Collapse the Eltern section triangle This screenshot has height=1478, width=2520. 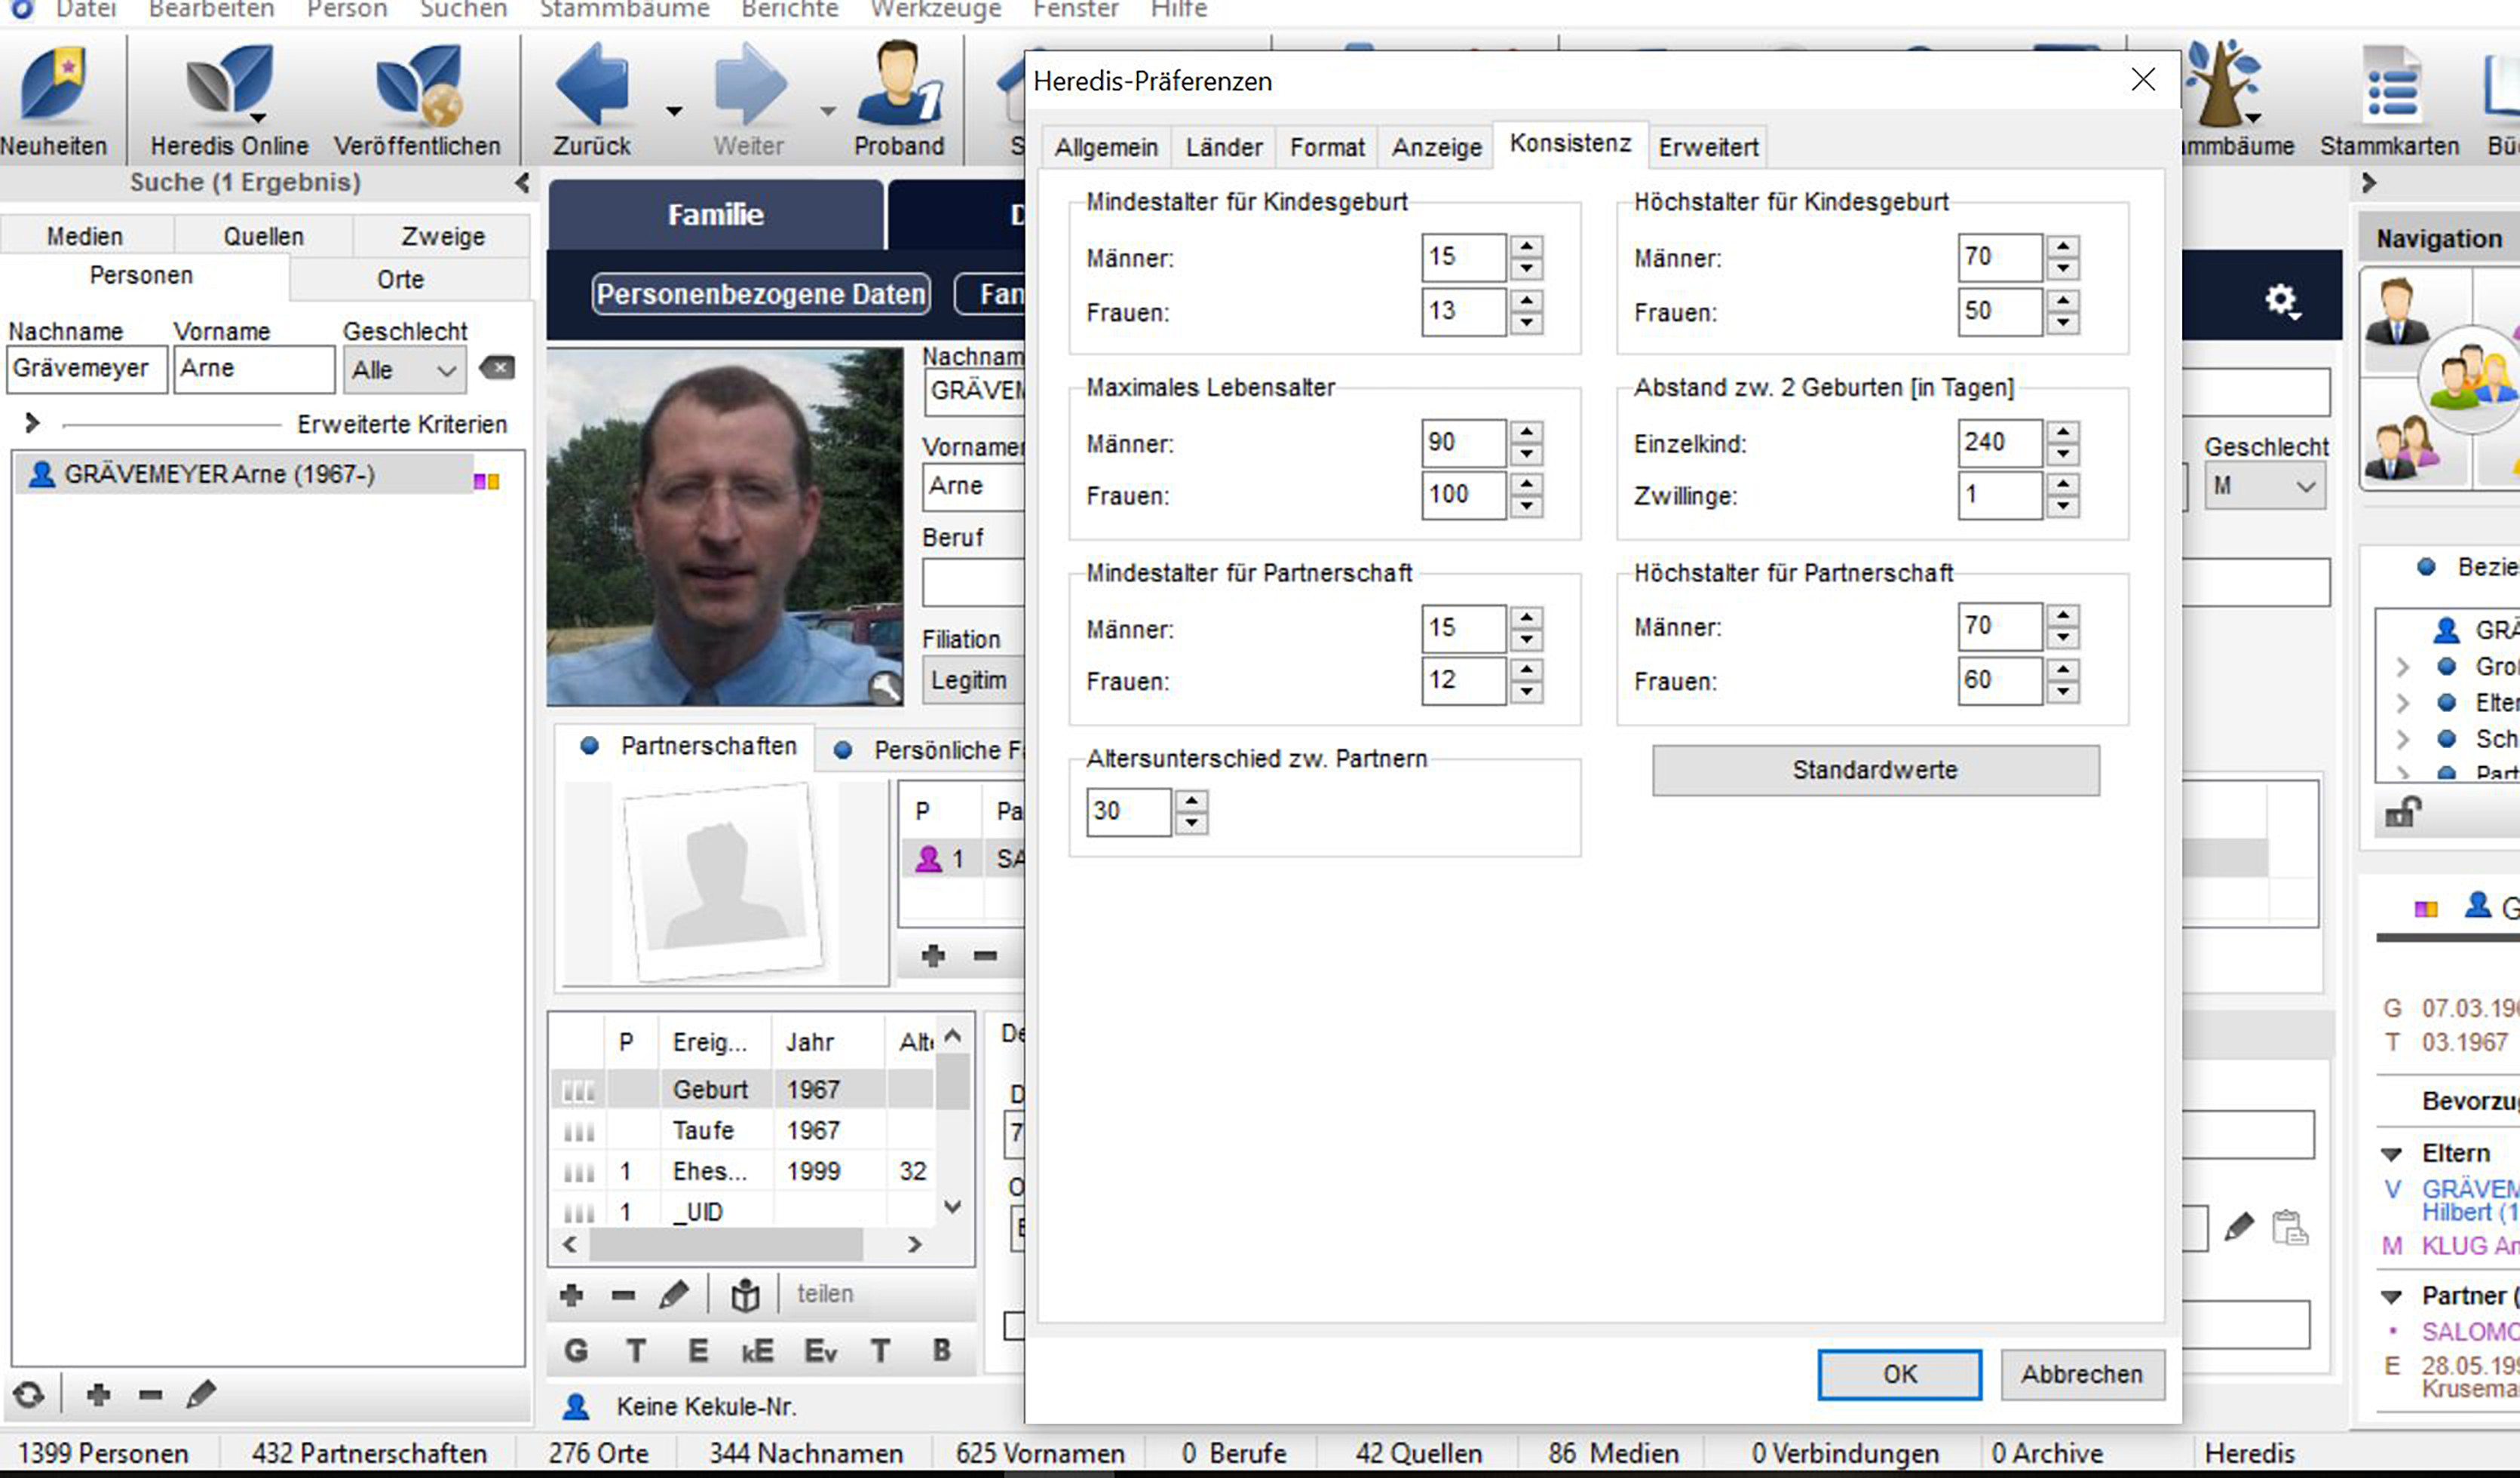tap(2391, 1154)
